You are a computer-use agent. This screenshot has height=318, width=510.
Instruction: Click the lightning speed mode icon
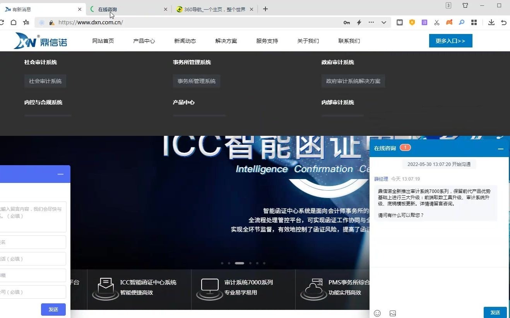359,22
